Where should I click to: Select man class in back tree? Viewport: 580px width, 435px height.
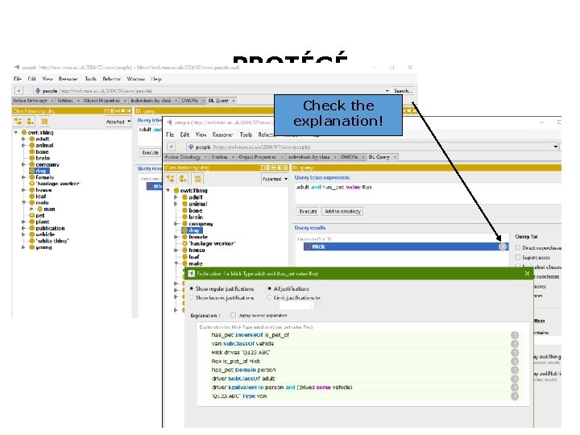(49, 209)
